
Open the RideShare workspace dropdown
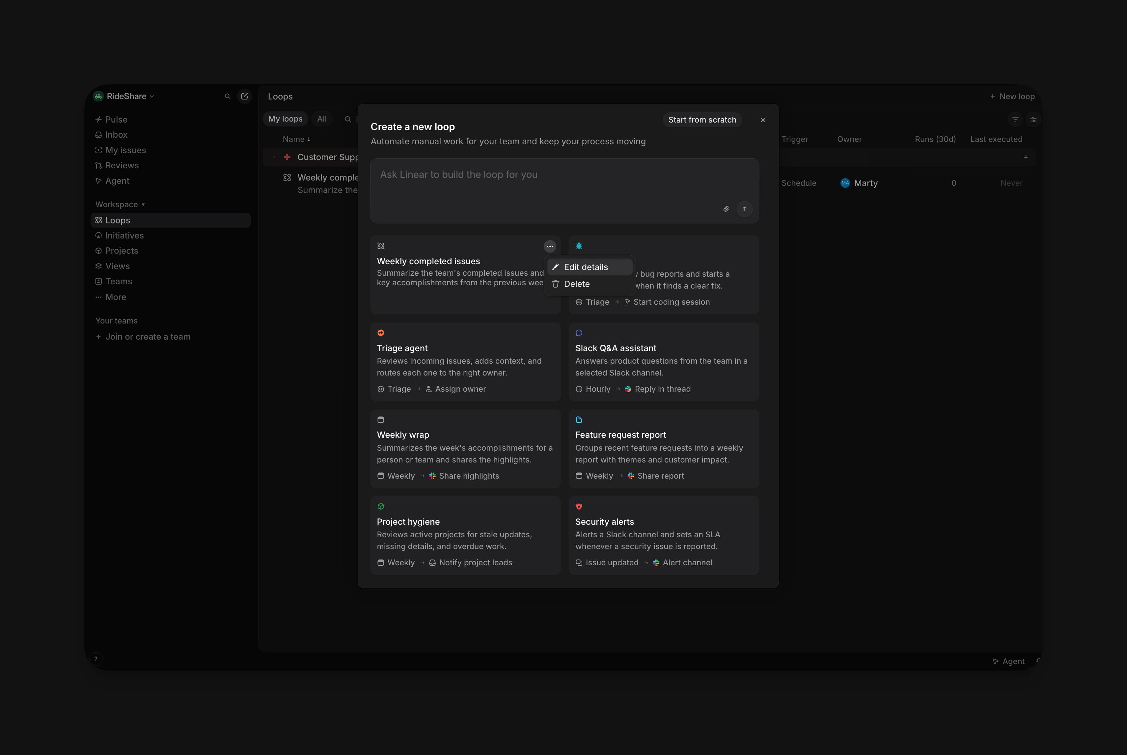coord(124,96)
